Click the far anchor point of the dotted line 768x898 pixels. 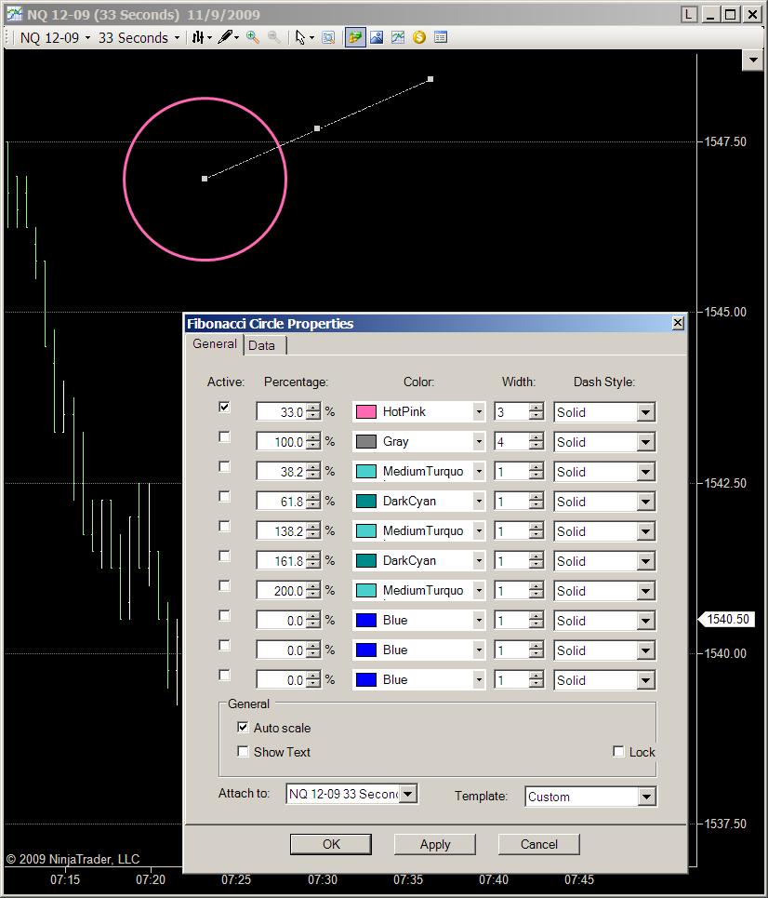coord(430,79)
